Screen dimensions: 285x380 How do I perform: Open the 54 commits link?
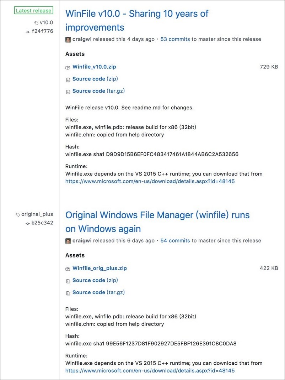point(175,240)
